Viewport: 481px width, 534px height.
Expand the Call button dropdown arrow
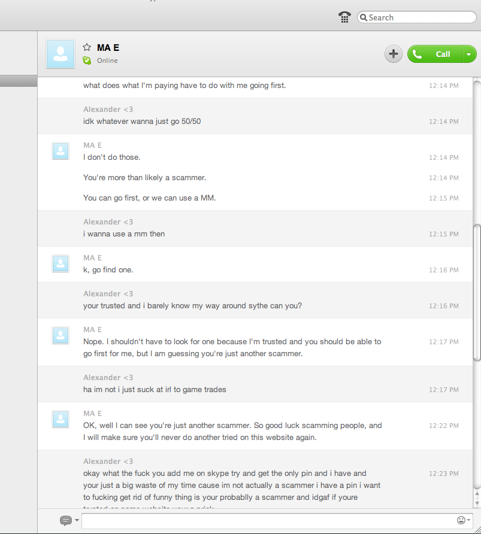tap(469, 54)
